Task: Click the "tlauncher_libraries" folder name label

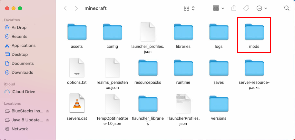Action: (x=148, y=121)
